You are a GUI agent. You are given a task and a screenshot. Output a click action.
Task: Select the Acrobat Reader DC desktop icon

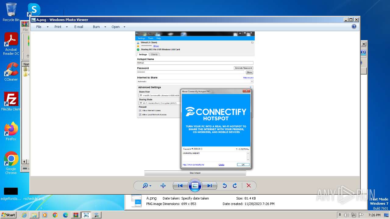11,44
